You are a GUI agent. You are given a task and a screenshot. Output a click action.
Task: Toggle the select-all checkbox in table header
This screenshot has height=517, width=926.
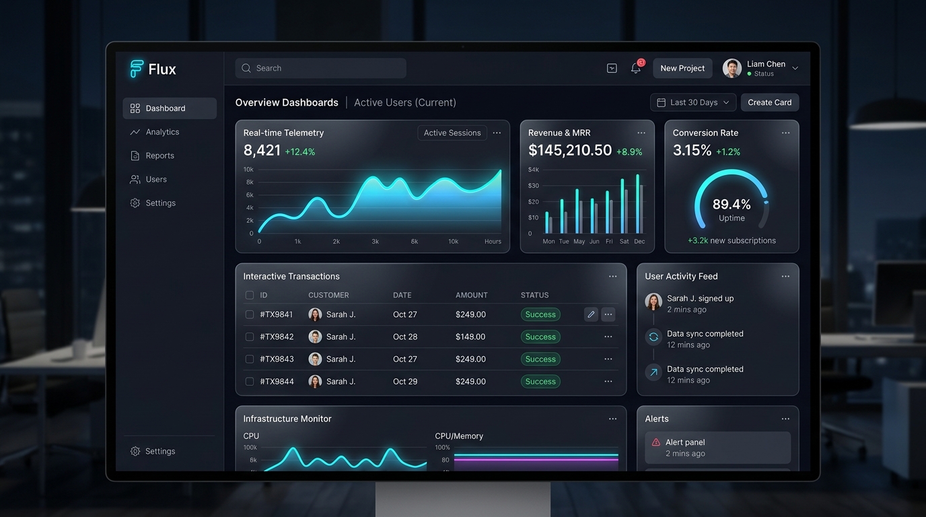pyautogui.click(x=250, y=295)
